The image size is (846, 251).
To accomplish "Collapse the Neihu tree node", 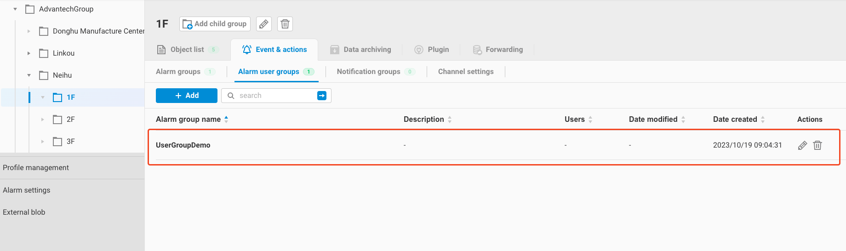I will tap(29, 75).
